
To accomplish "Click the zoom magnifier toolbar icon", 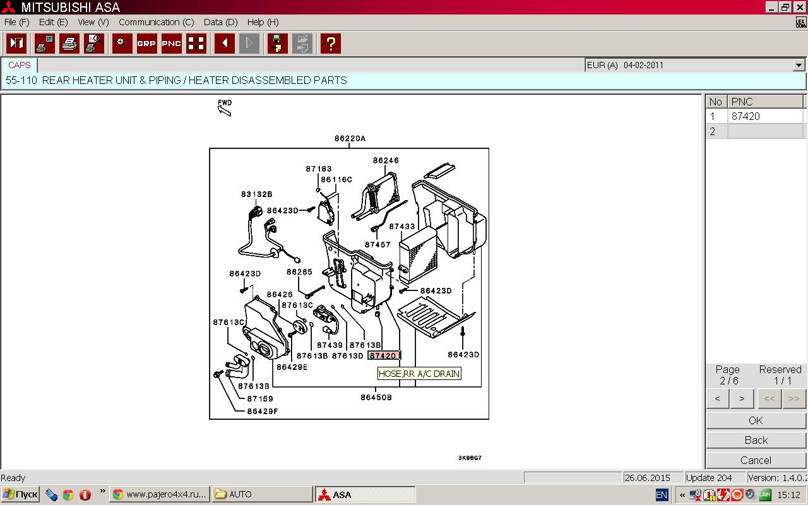I will 122,44.
